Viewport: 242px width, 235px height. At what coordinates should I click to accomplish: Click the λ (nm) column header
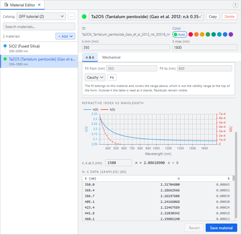pyautogui.click(x=91, y=178)
